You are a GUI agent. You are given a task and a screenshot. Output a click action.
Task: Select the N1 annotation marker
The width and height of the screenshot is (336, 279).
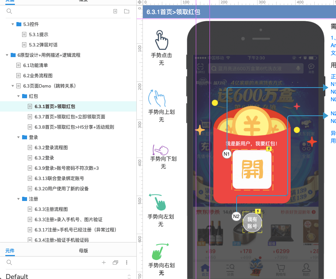coord(227,154)
